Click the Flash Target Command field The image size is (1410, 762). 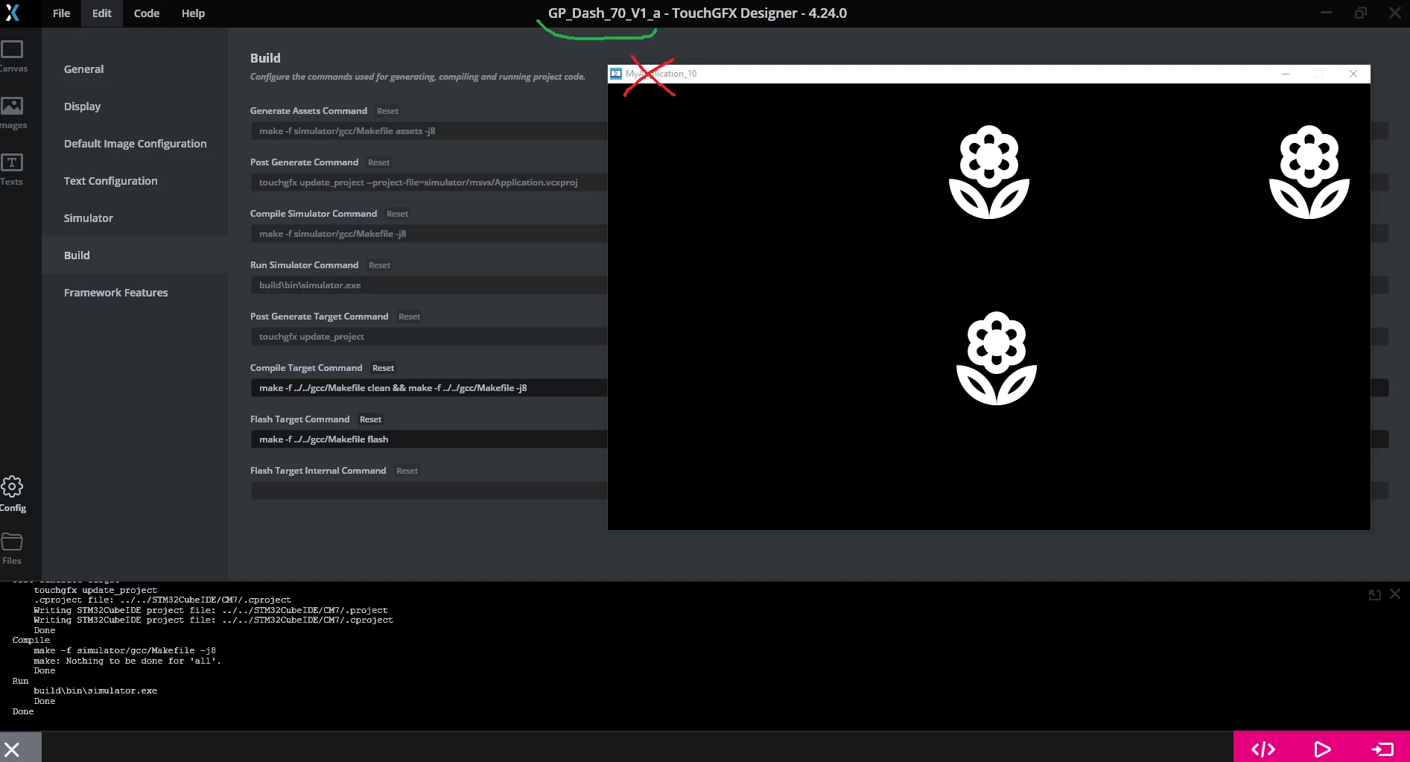click(x=429, y=439)
